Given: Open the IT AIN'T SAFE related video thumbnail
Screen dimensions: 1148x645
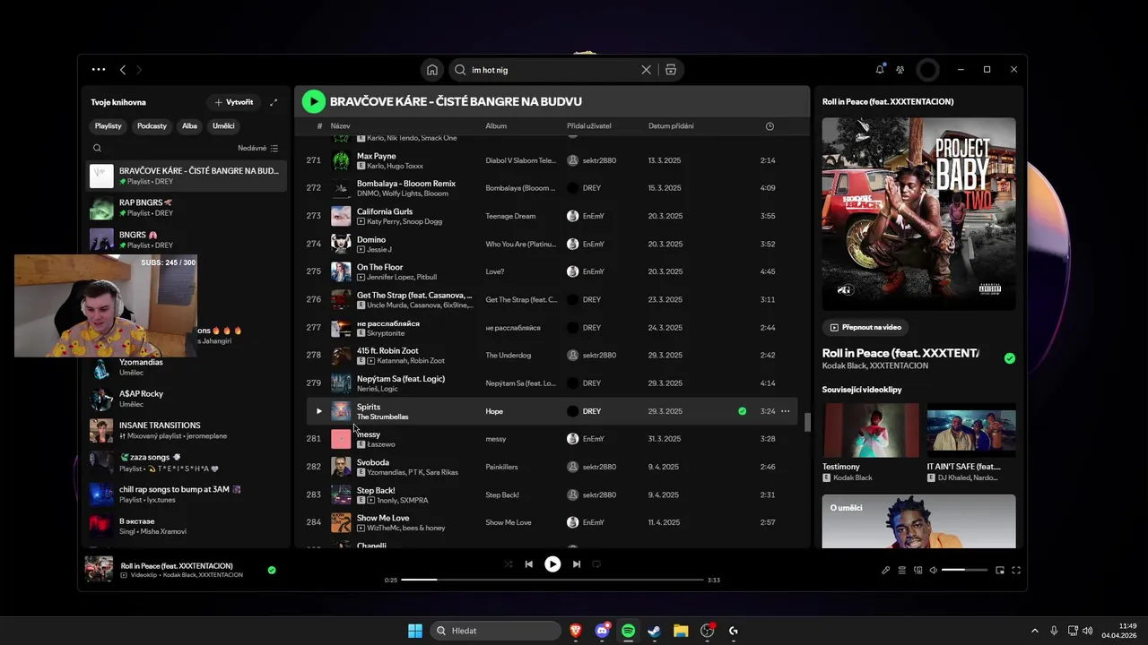Looking at the screenshot, I should pos(971,430).
